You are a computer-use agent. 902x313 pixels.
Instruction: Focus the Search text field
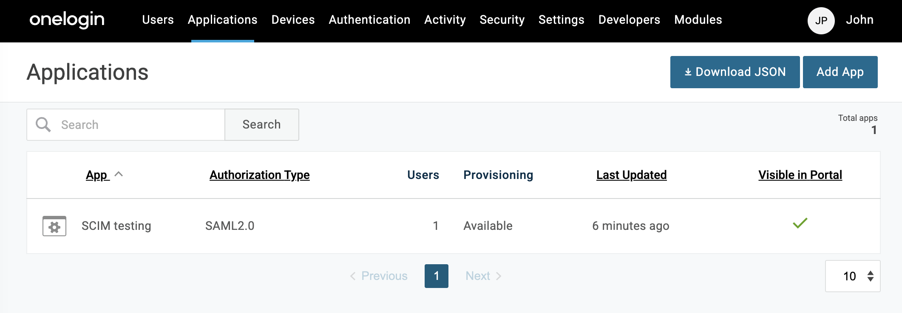(140, 125)
